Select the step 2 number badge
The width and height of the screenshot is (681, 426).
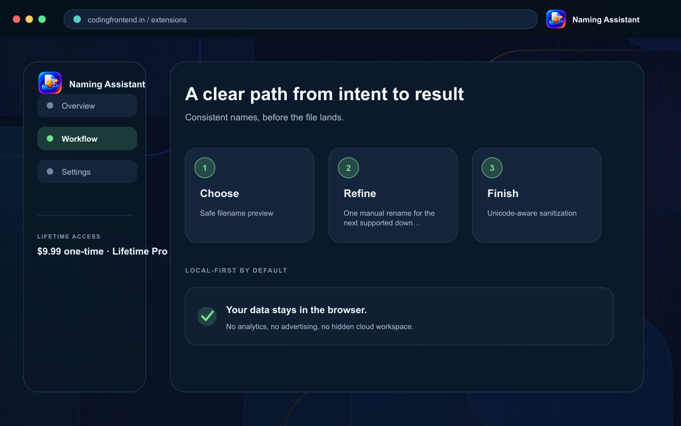[x=348, y=168]
